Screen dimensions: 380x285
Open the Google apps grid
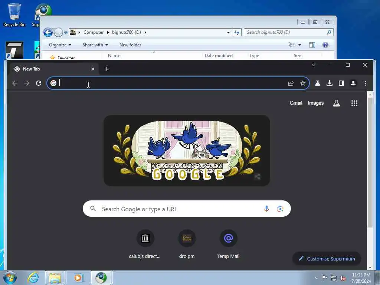tap(354, 103)
